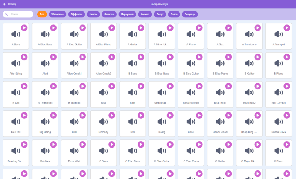Image resolution: width=296 pixels, height=179 pixels.
Task: Click the search magnifier icon
Action: pos(7,14)
